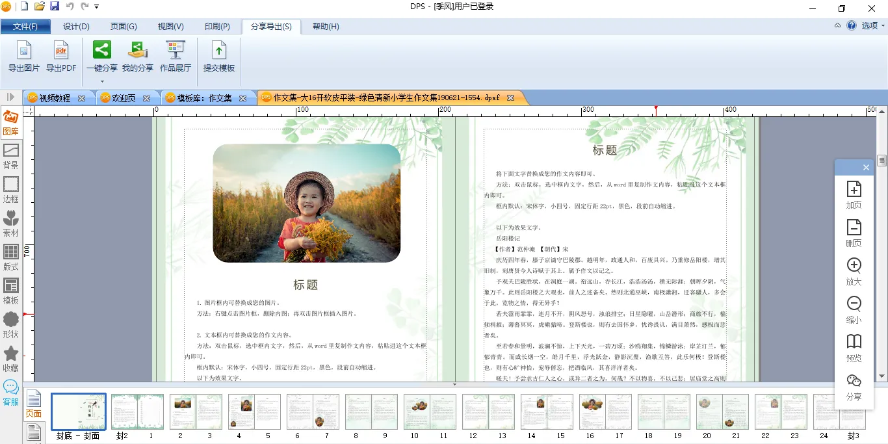Image resolution: width=888 pixels, height=444 pixels.
Task: Switch to the 视图(V) ribbon tab
Action: (x=170, y=27)
